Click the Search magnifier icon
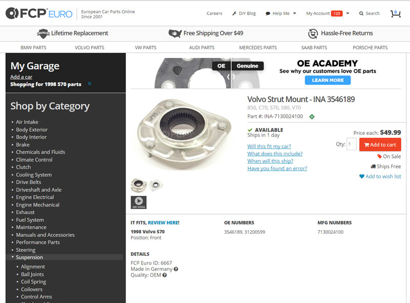 361,13
